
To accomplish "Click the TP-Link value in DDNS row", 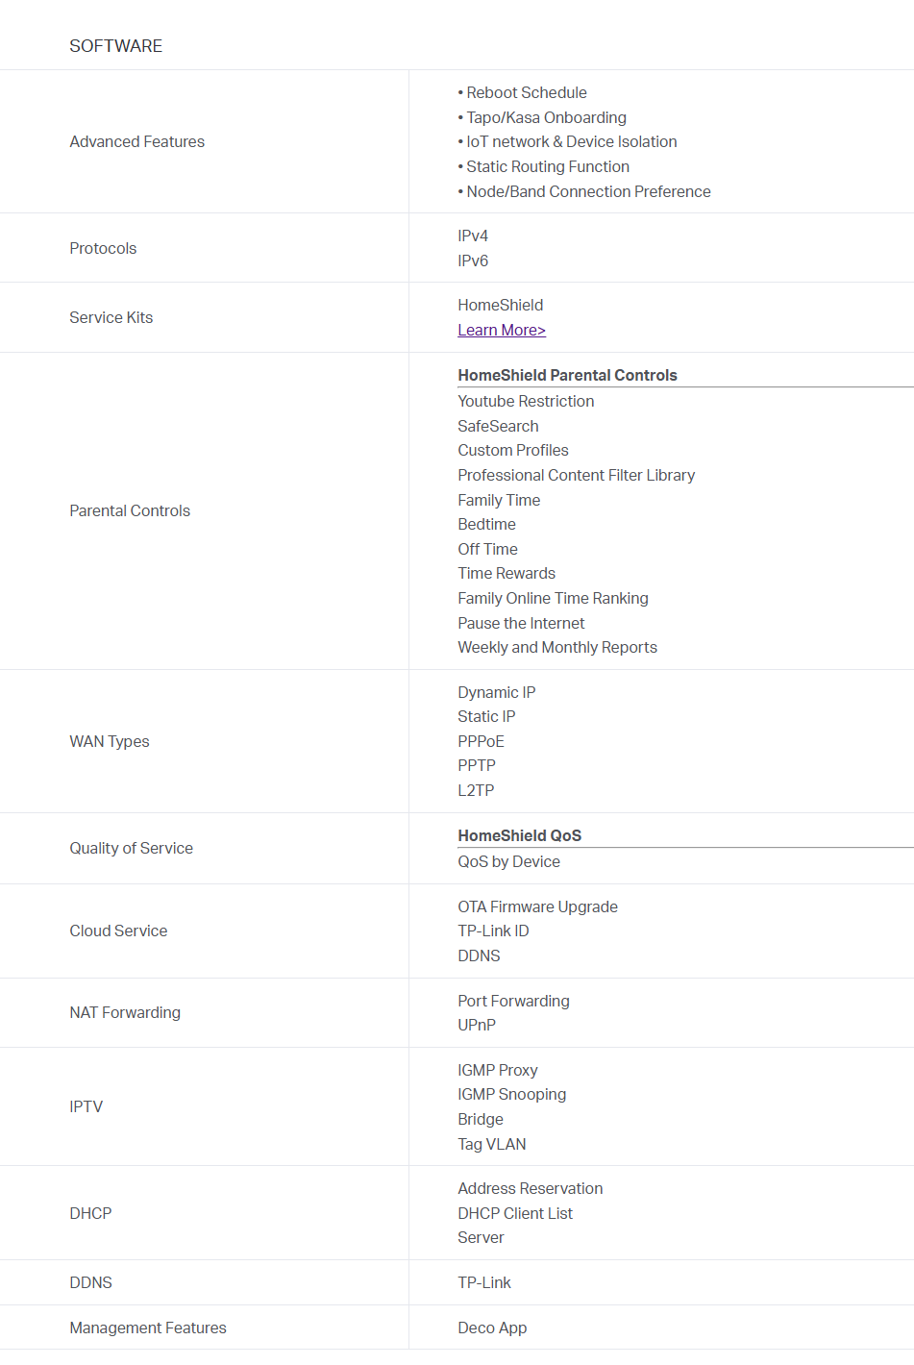I will (x=484, y=1282).
